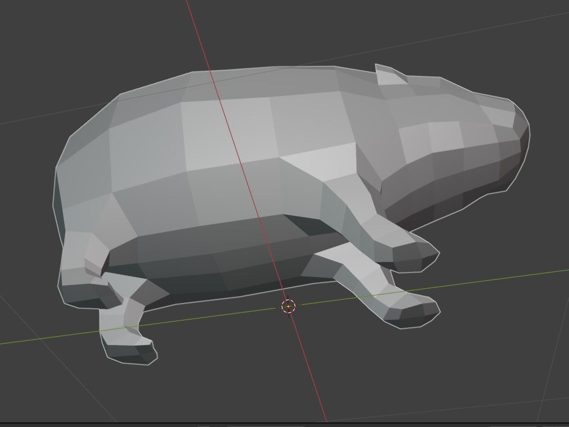Click the 3D cursor at the origin

click(x=289, y=306)
